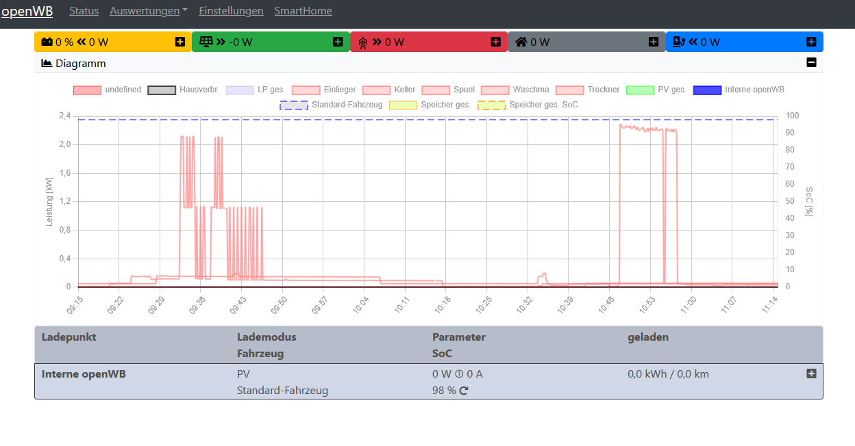Click the battery storage icon in yellow tile
Viewport: 855px width, 446px height.
[47, 42]
